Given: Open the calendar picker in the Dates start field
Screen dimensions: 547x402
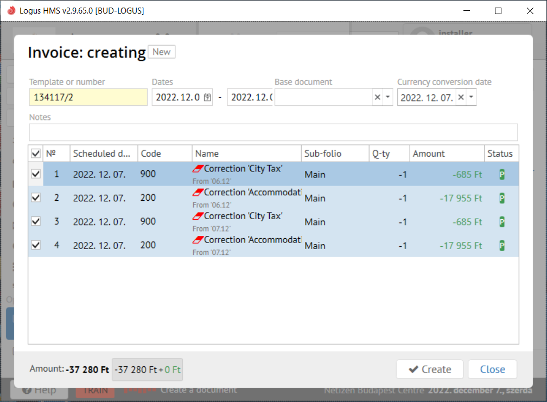Looking at the screenshot, I should [x=207, y=98].
